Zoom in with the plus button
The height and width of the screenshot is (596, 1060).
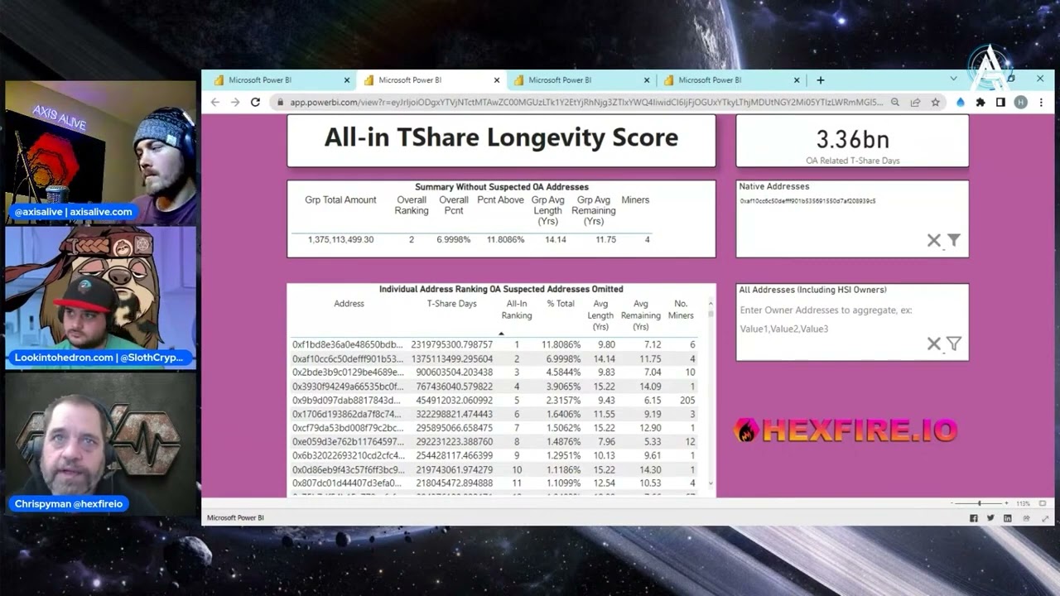[x=1007, y=503]
